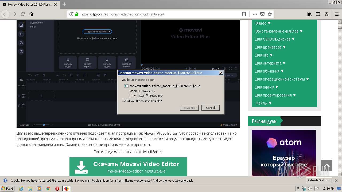
Task: Click the Refresh Firefox button
Action: (x=319, y=181)
